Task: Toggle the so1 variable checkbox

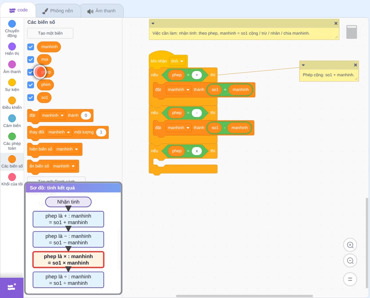Action: [x=31, y=98]
